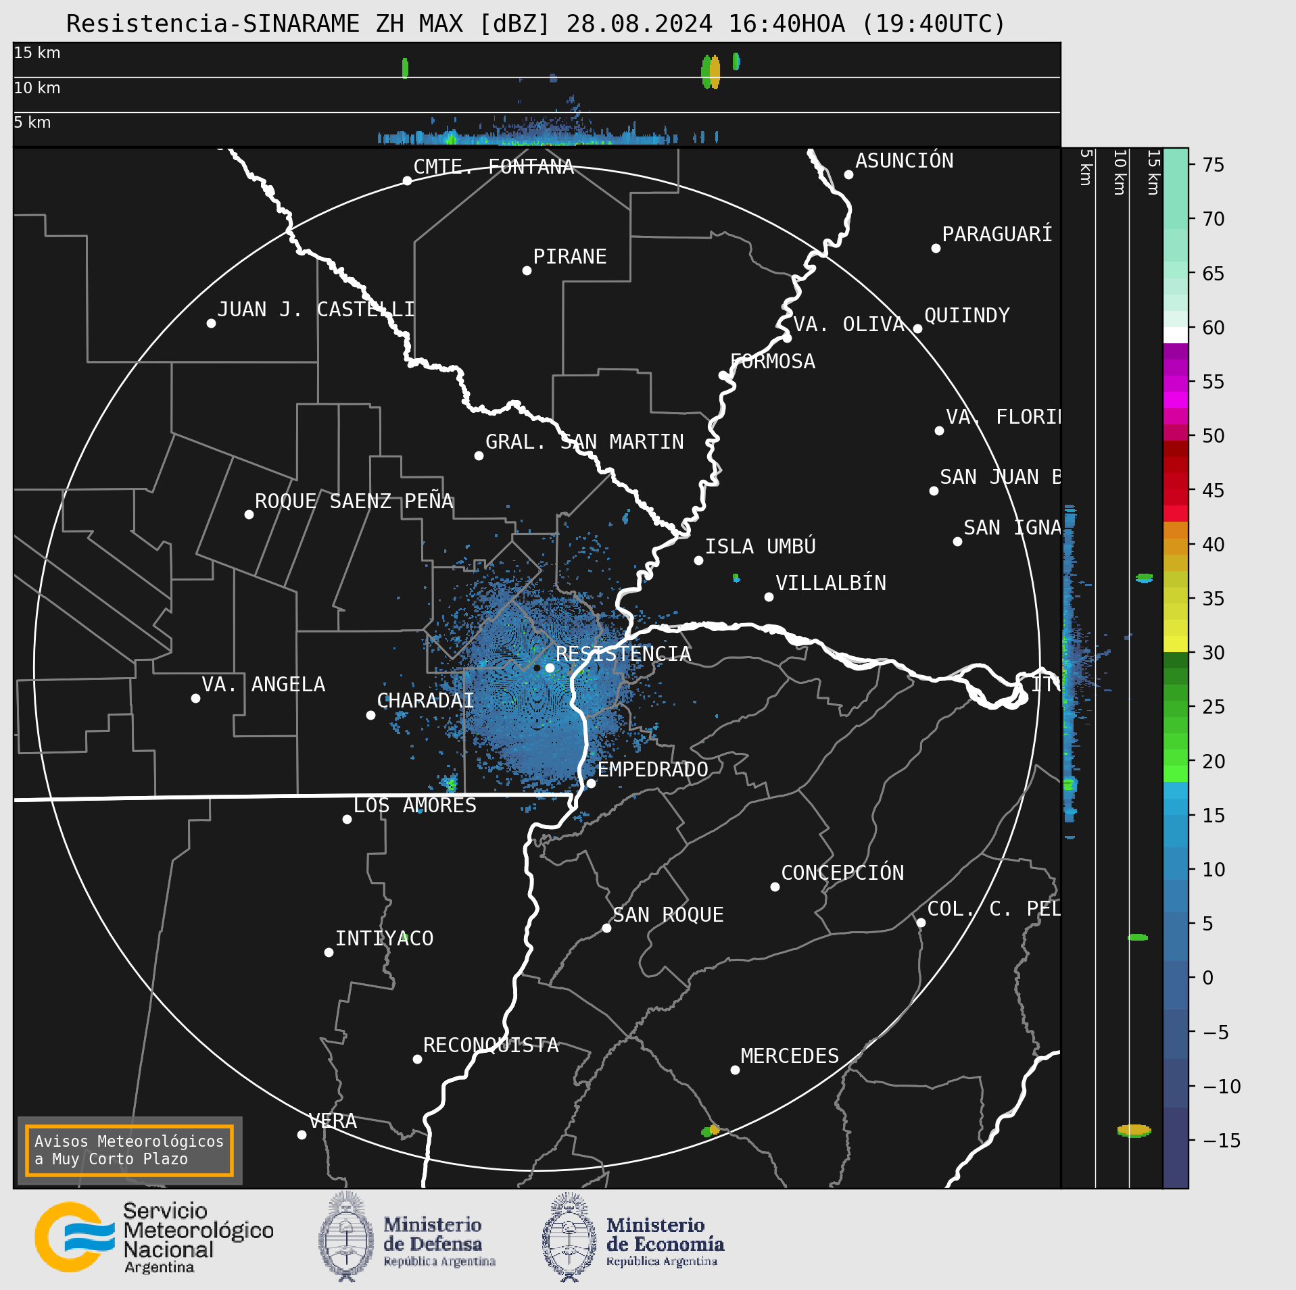The image size is (1296, 1290).
Task: Click the EMPEDRADO label
Action: [653, 770]
